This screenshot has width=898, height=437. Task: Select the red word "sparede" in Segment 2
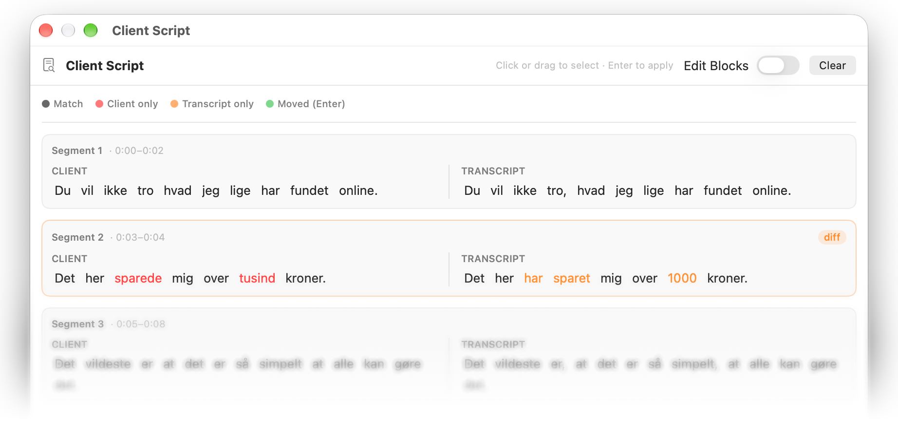(138, 278)
